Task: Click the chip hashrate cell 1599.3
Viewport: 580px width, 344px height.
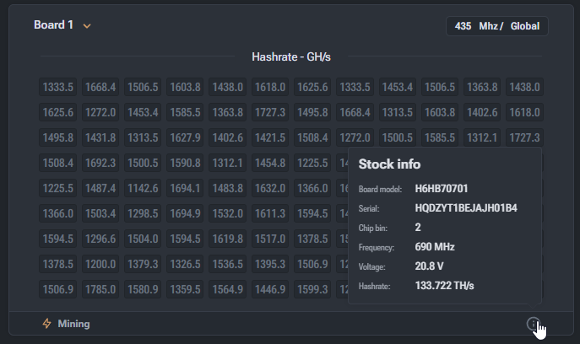Action: (312, 289)
